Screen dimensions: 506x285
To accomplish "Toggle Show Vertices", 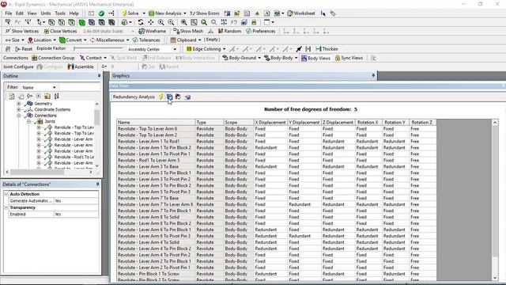I will 22,31.
